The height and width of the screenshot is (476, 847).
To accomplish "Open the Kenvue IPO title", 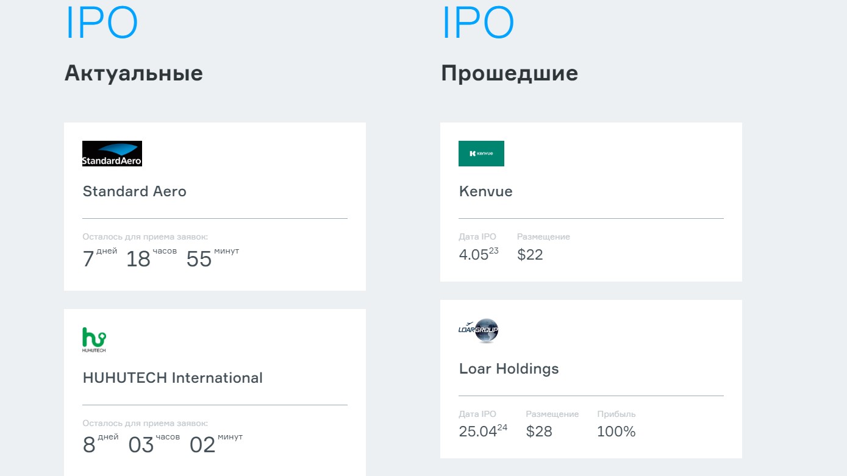I will (485, 191).
